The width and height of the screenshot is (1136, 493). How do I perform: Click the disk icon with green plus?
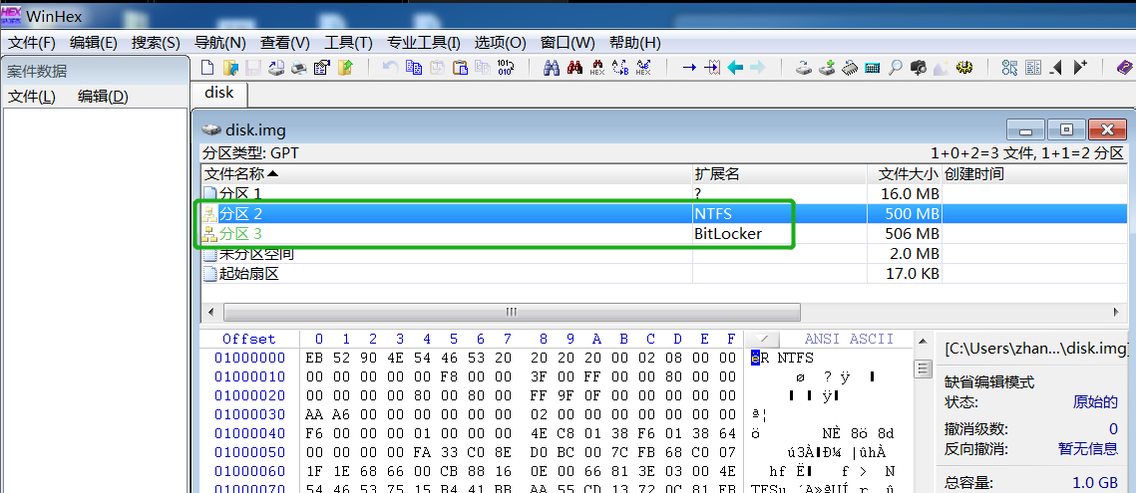tap(827, 68)
